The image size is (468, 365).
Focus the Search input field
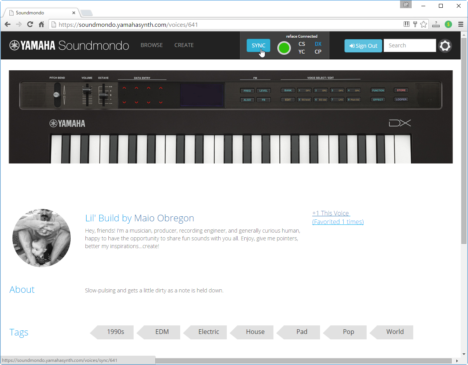click(410, 45)
